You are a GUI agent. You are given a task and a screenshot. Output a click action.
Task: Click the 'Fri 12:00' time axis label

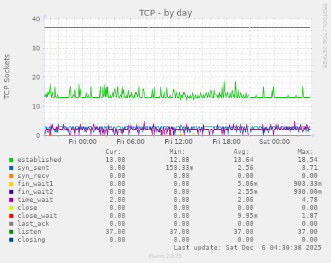click(178, 142)
